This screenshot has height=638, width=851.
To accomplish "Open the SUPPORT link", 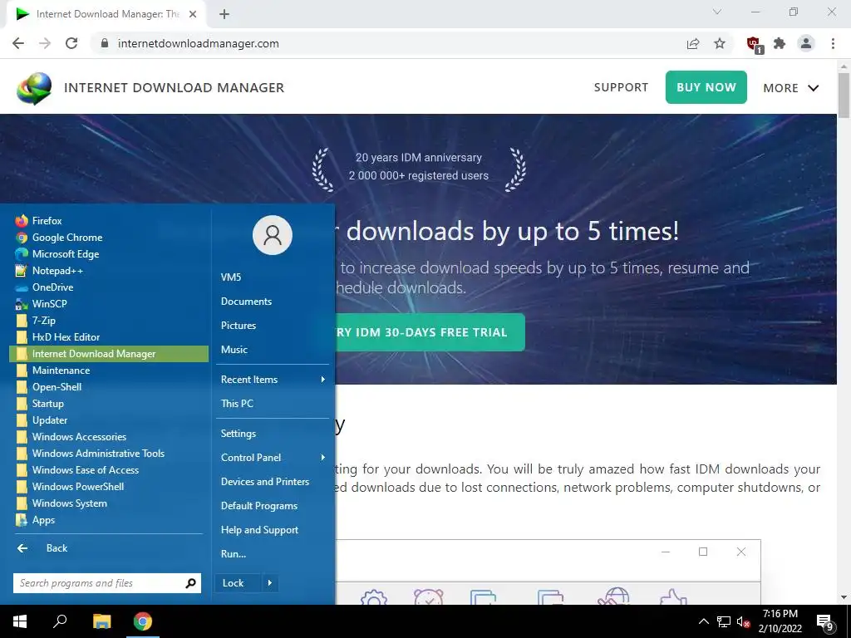I will 621,87.
